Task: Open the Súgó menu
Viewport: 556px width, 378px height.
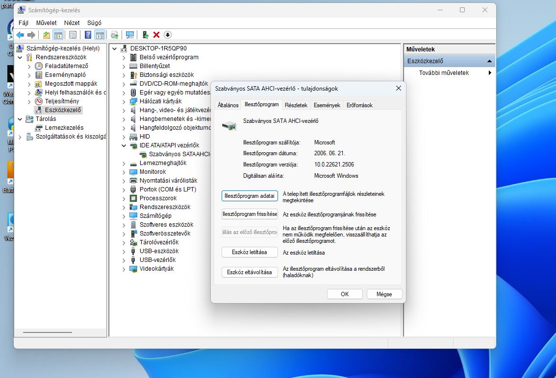Action: point(94,23)
